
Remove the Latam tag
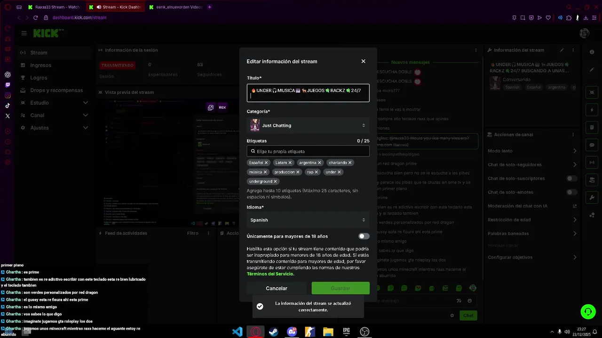(x=290, y=162)
